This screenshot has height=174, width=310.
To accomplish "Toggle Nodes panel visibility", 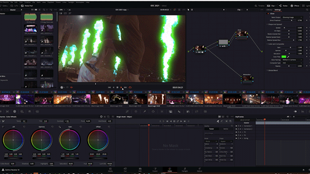I will (x=283, y=6).
